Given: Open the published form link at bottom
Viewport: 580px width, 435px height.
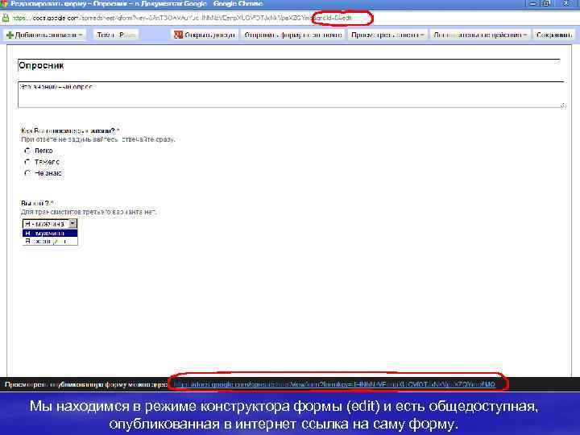Looking at the screenshot, I should (x=334, y=385).
